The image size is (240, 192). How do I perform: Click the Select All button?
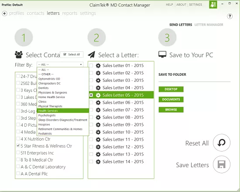tap(72, 54)
